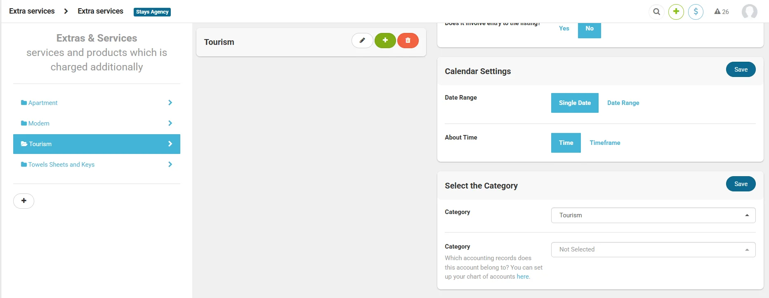Click the first Extra services breadcrumb
The image size is (769, 298).
tap(32, 11)
